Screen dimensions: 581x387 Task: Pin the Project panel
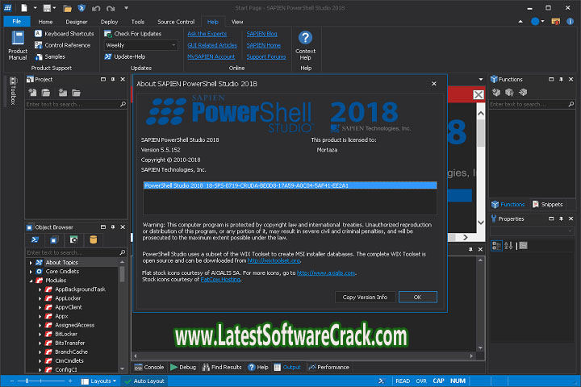click(113, 79)
